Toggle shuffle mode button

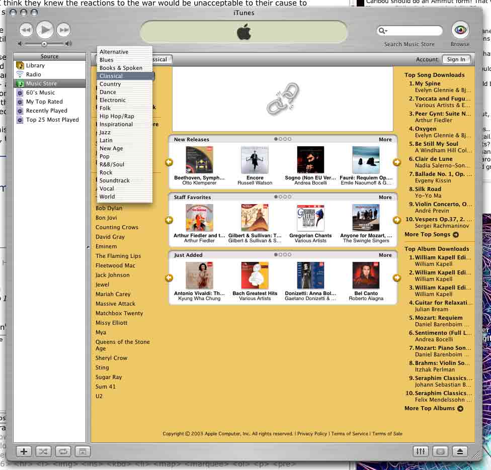click(x=44, y=451)
